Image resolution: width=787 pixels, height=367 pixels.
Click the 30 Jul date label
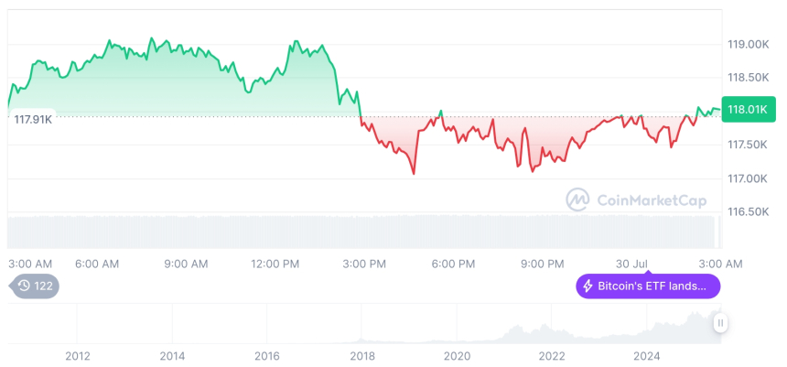click(x=632, y=264)
